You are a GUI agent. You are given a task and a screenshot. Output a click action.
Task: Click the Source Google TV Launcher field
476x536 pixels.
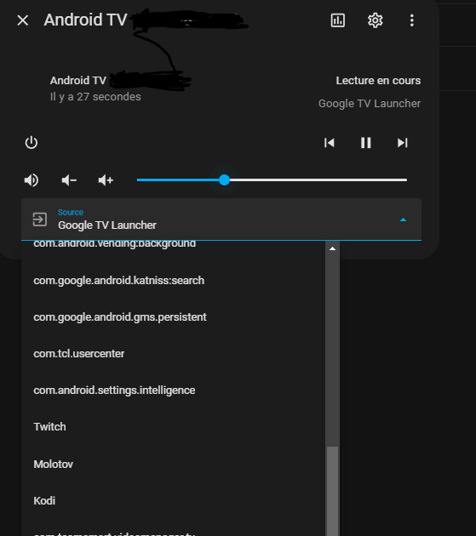pos(221,220)
